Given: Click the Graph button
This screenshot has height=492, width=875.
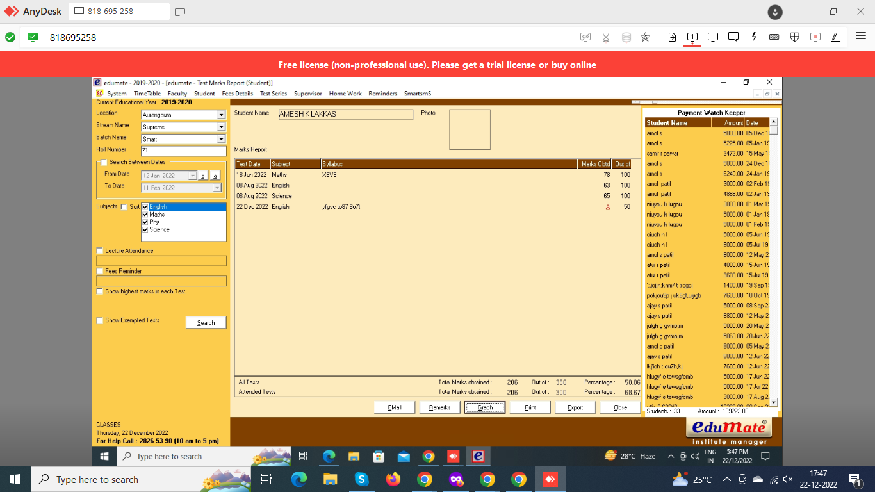Looking at the screenshot, I should 485,407.
